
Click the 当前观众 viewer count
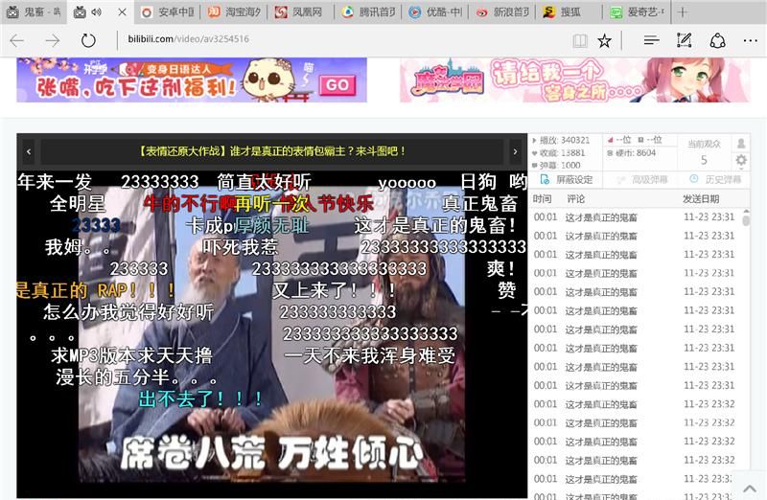(704, 152)
